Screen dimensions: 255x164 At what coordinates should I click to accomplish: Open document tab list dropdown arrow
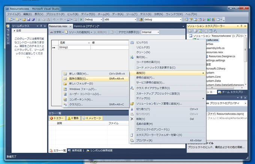[183, 26]
